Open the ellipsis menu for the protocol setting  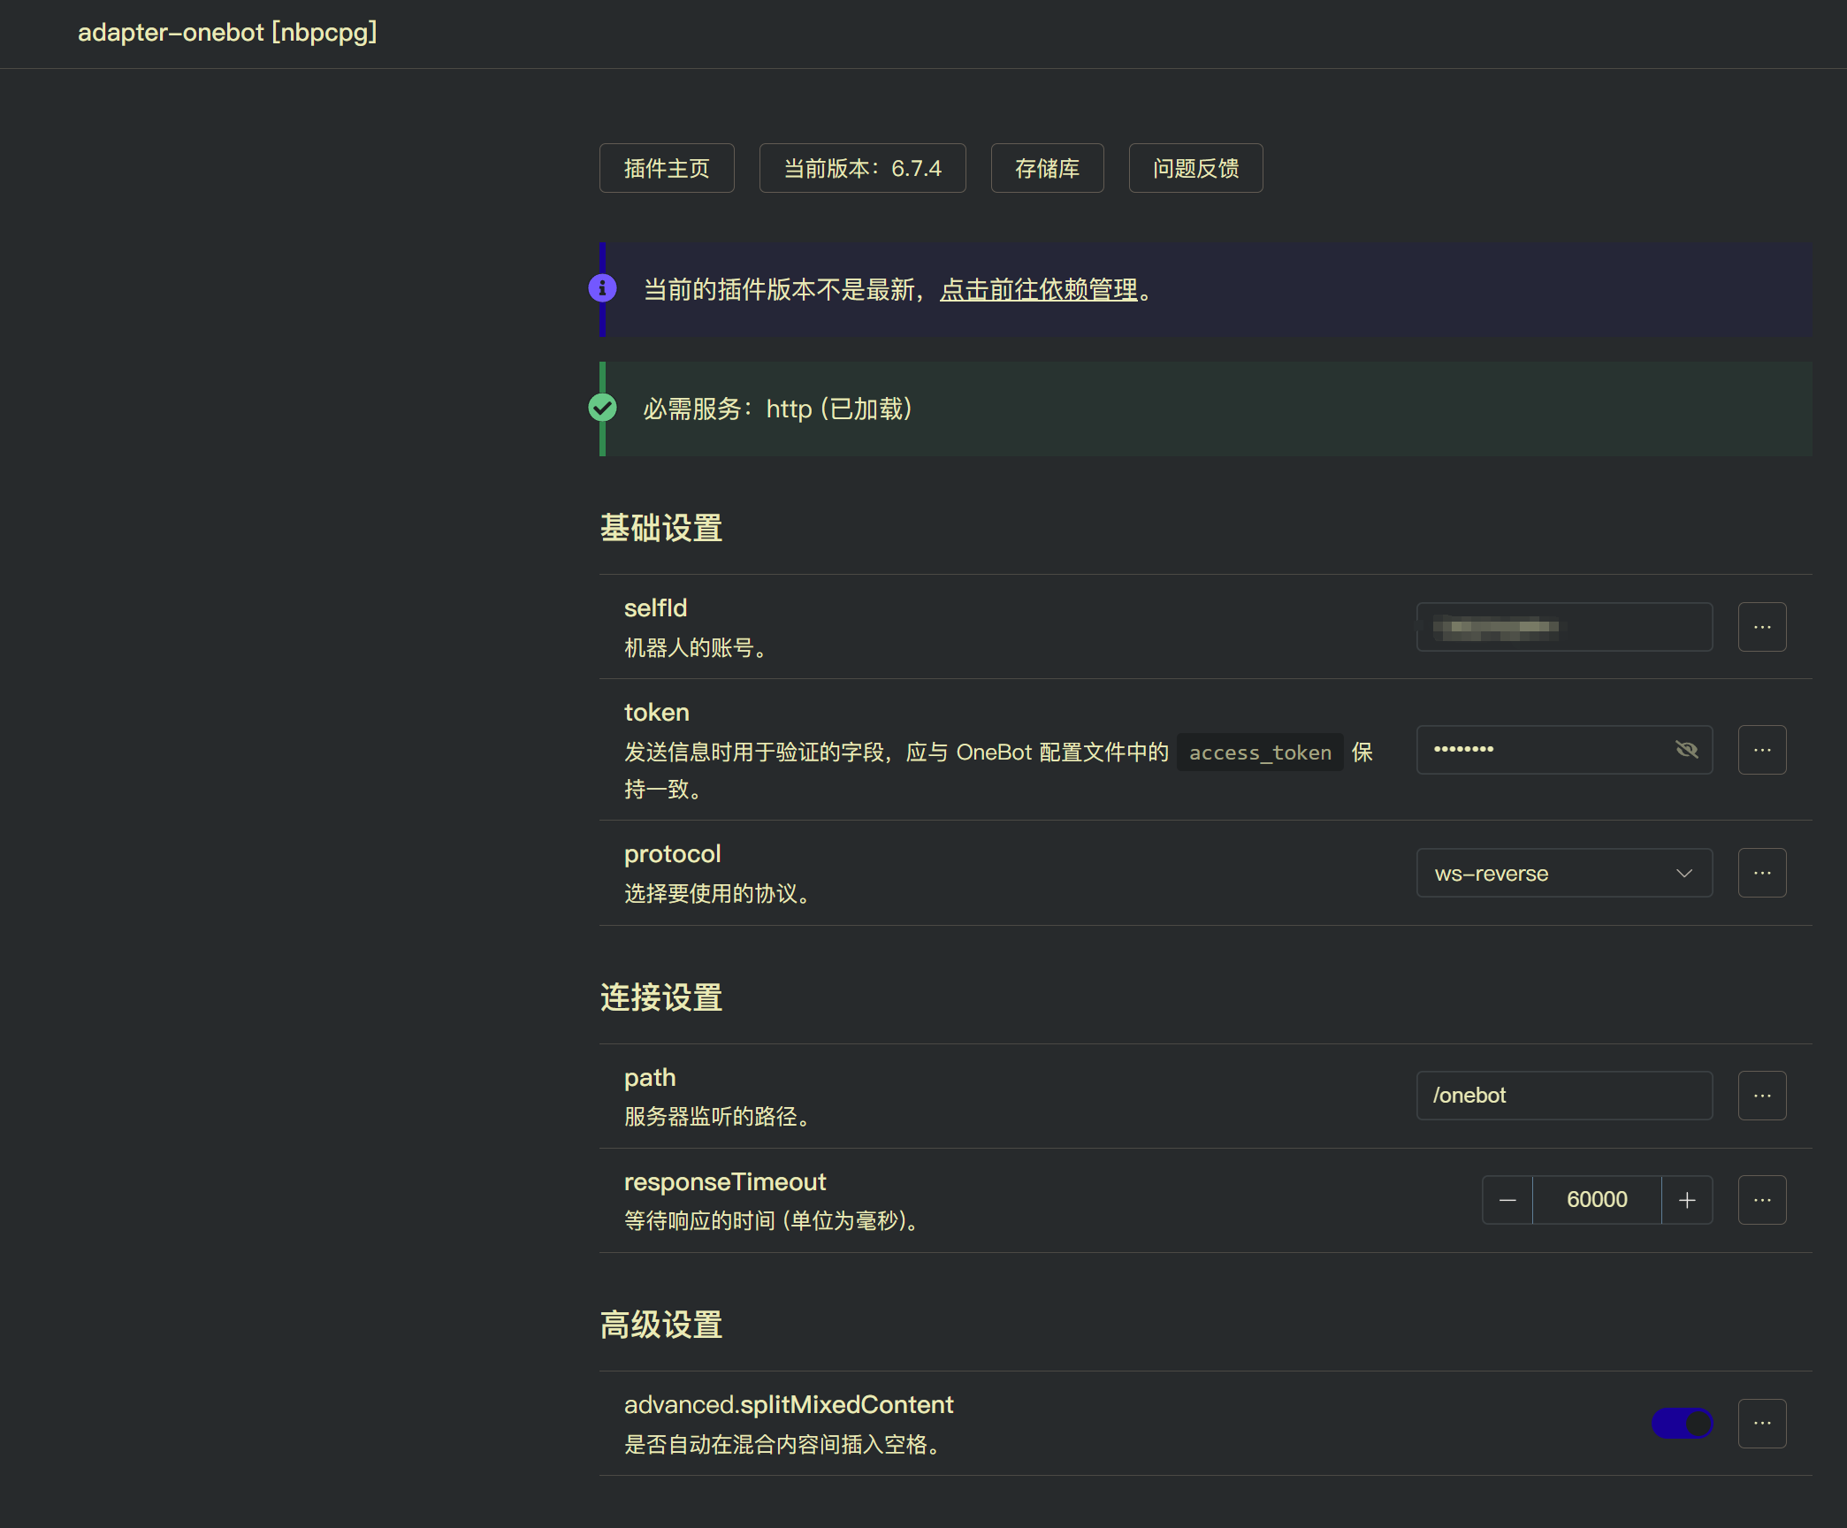(x=1761, y=873)
